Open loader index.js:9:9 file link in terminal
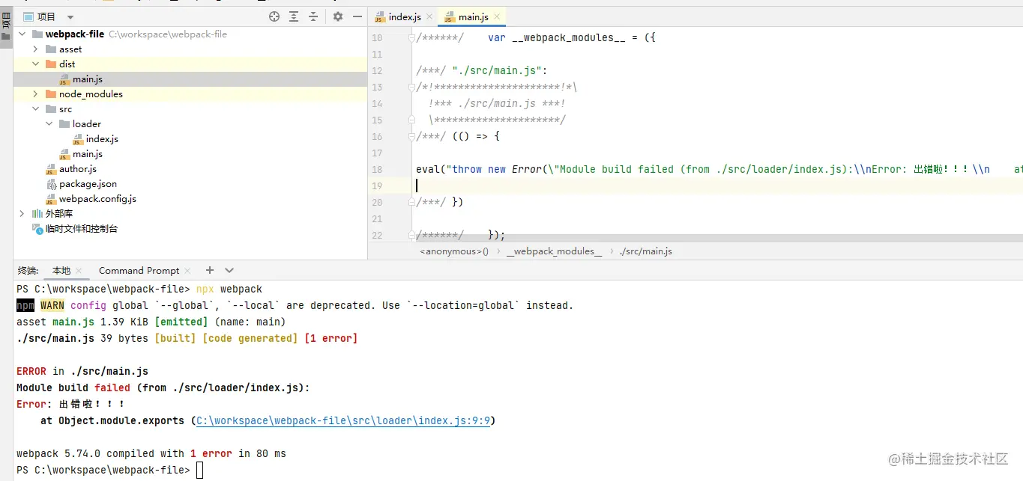Viewport: 1023px width, 481px height. (x=343, y=420)
